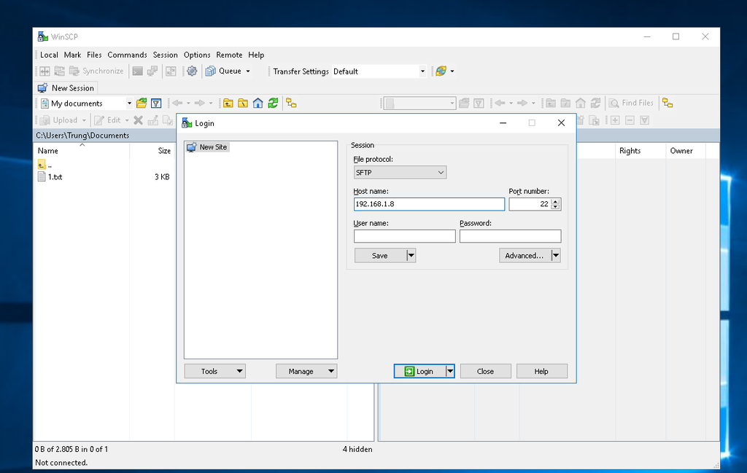
Task: Expand the Tools dropdown button
Action: tap(214, 371)
